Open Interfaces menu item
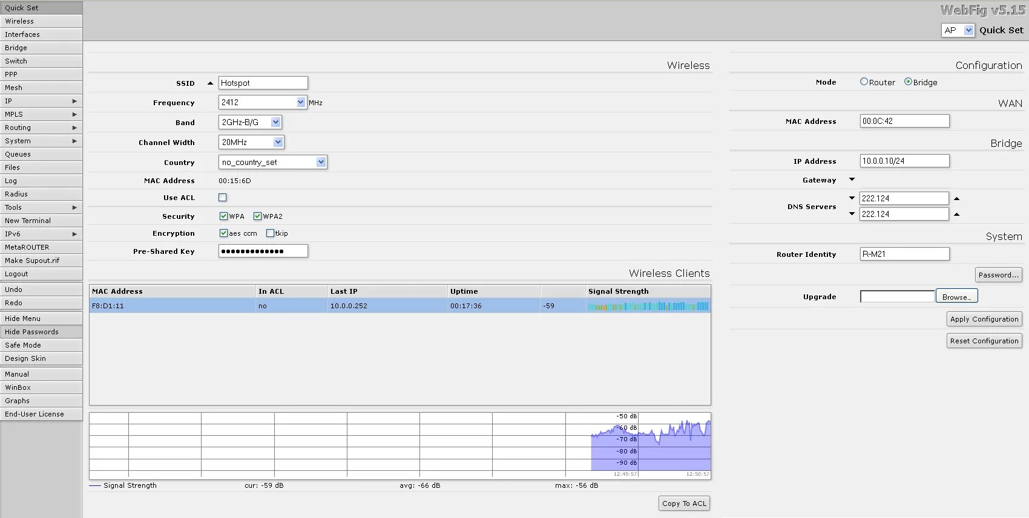 tap(41, 34)
